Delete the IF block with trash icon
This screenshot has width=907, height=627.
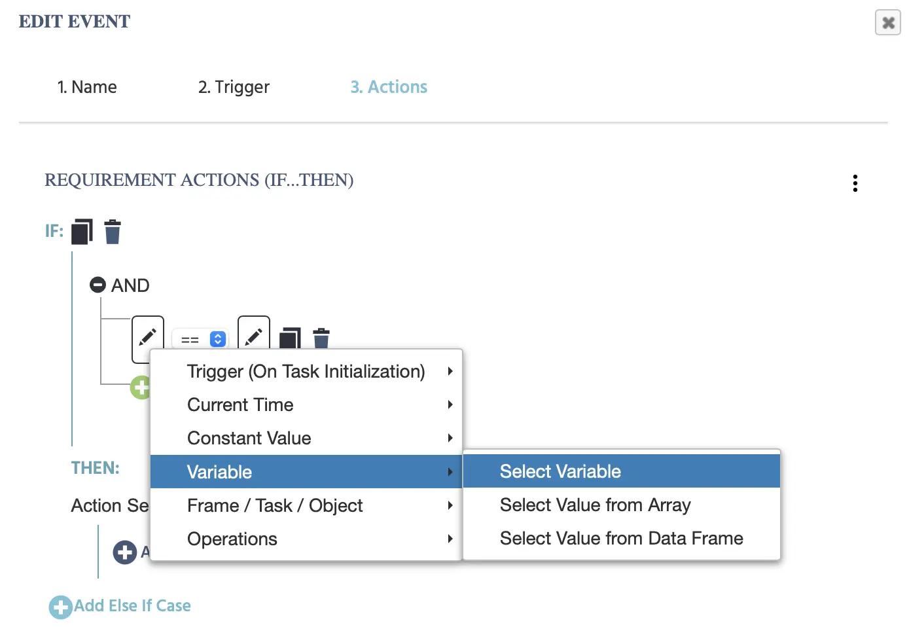[113, 232]
